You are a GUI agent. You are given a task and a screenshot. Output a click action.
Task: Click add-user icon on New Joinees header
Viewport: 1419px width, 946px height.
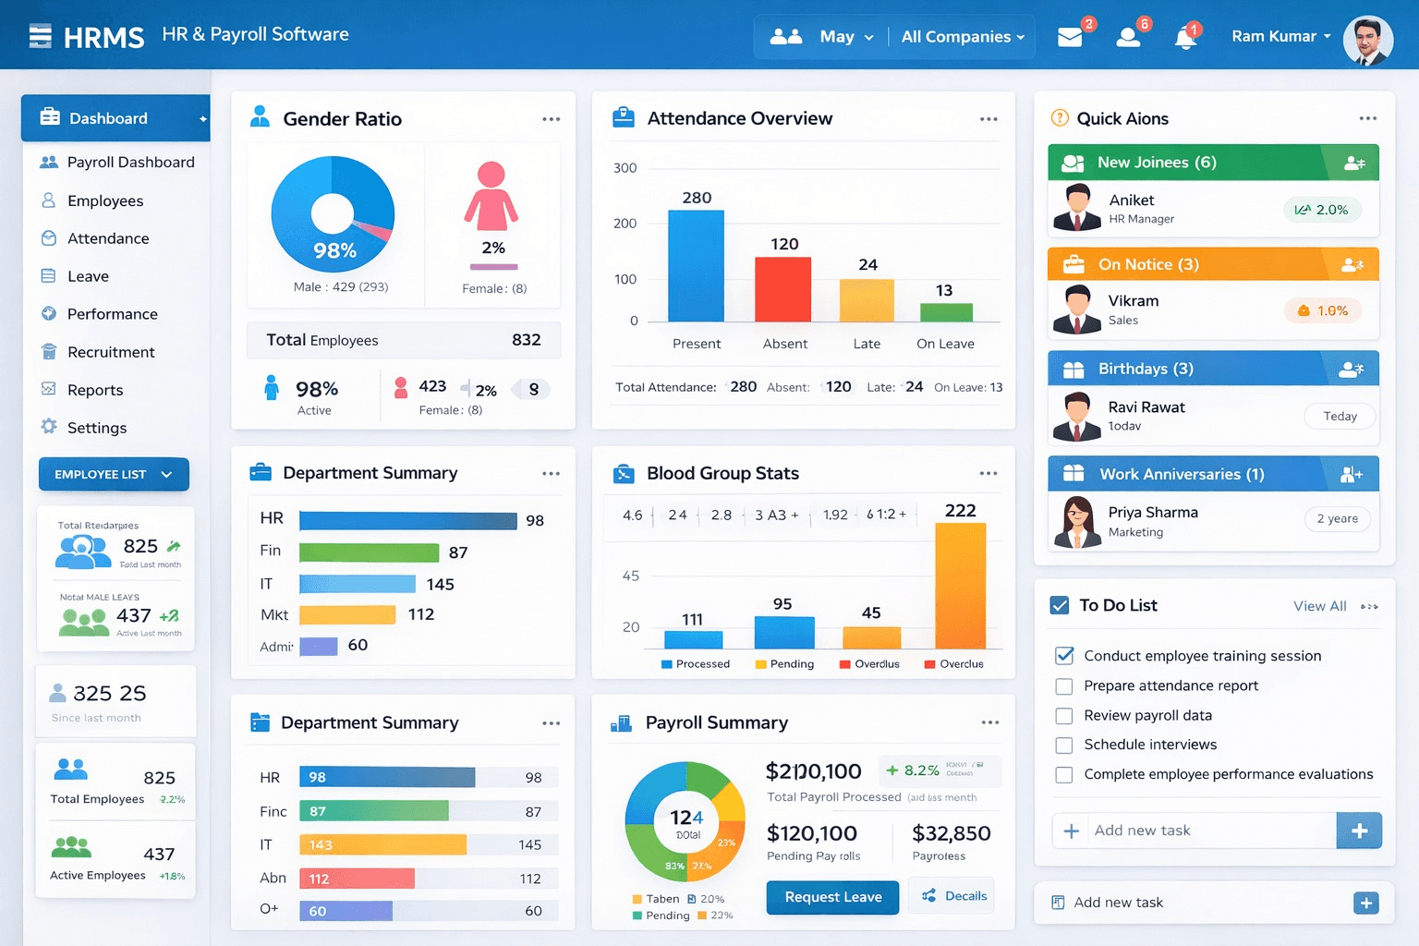point(1354,163)
